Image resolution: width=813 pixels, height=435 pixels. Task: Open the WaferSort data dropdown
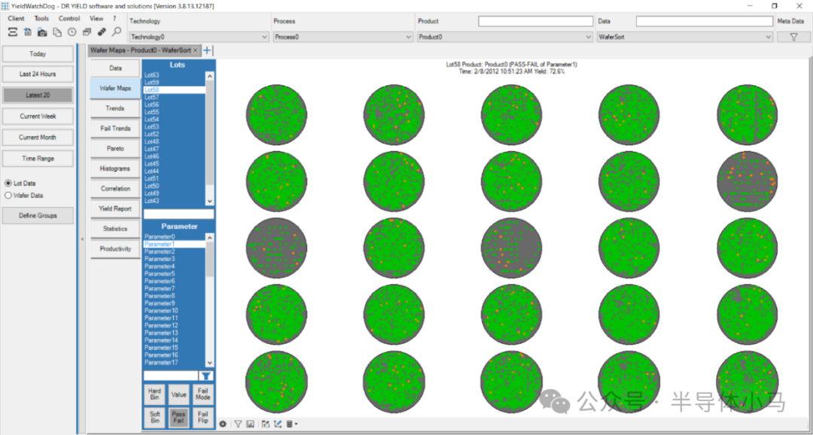click(684, 37)
